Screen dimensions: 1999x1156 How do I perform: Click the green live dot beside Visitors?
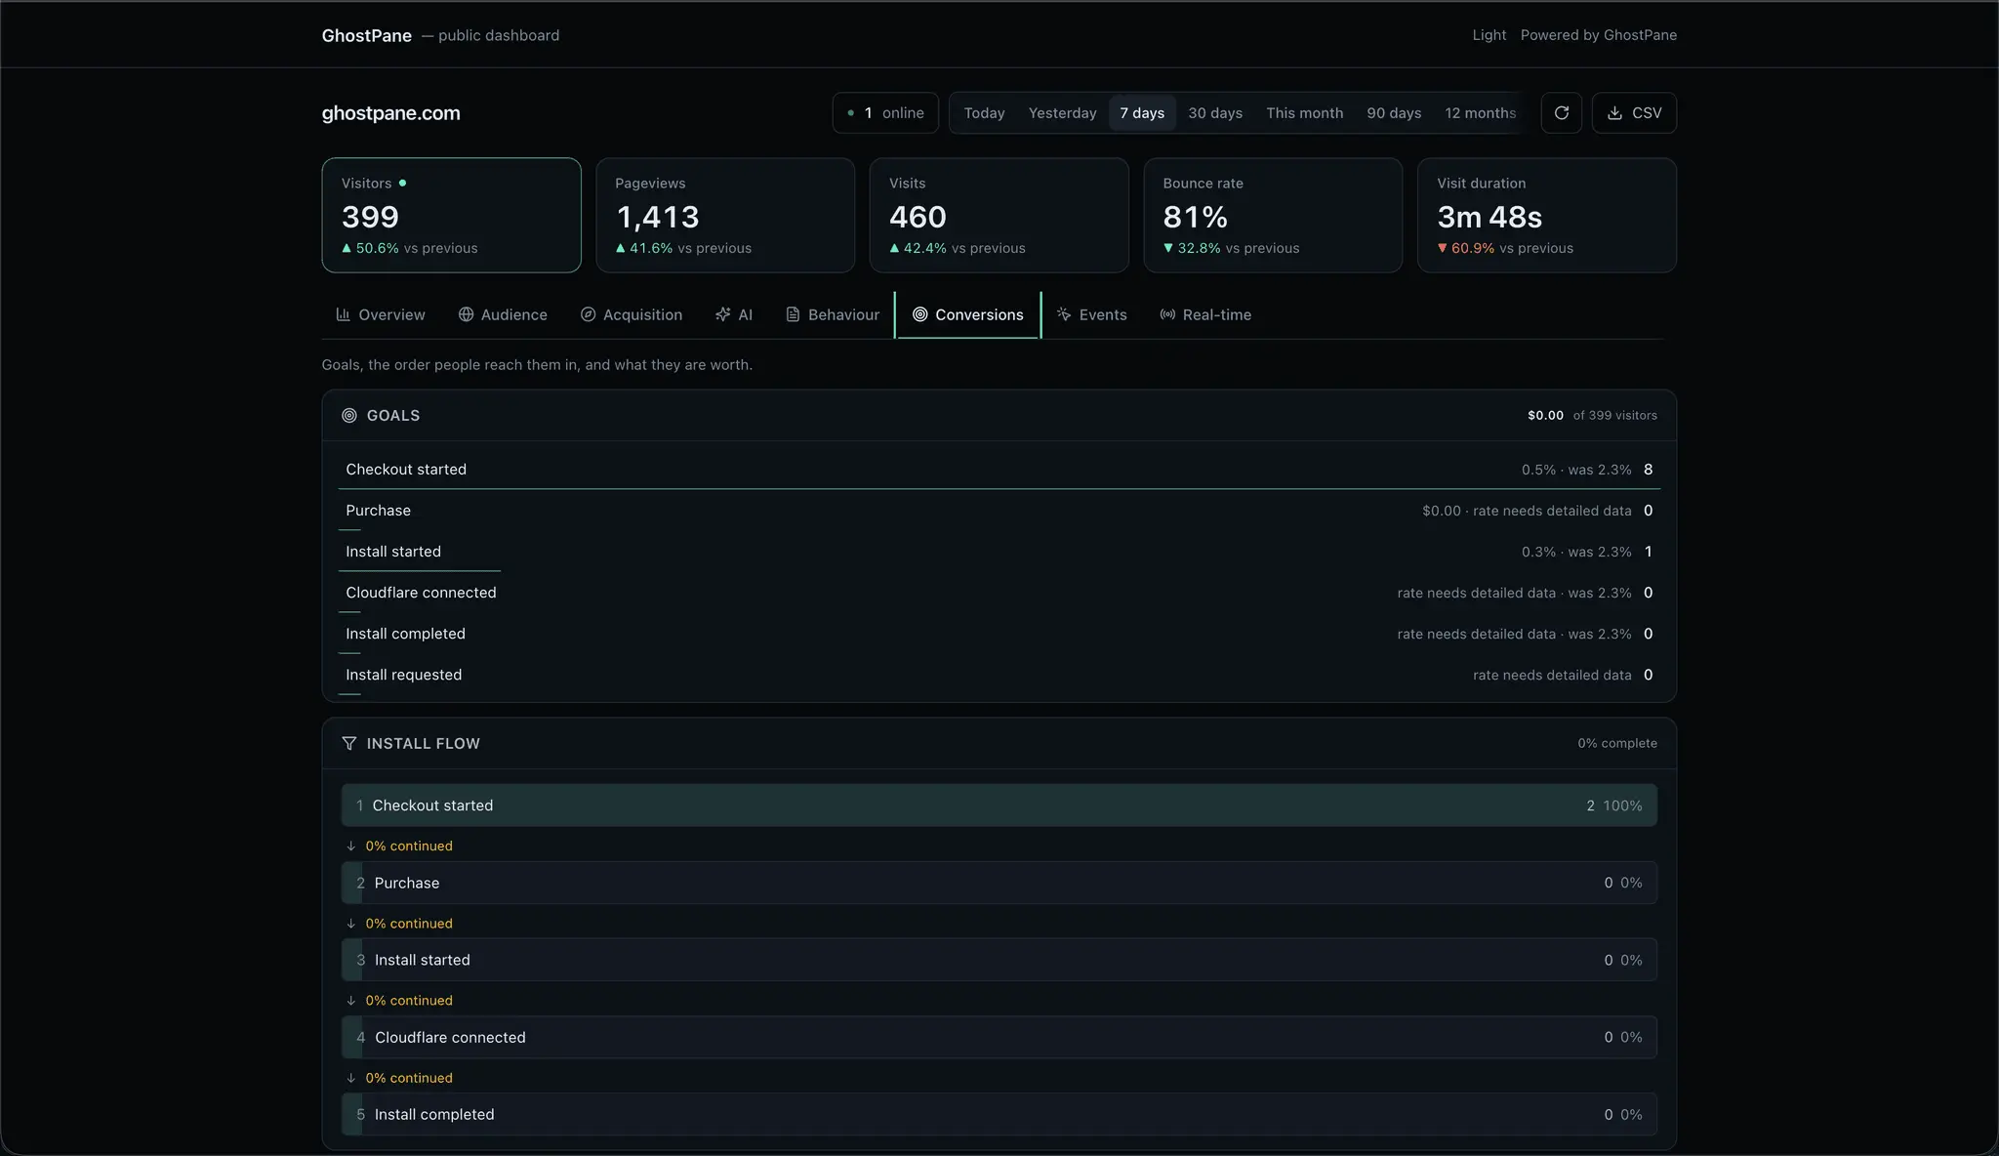pyautogui.click(x=402, y=183)
